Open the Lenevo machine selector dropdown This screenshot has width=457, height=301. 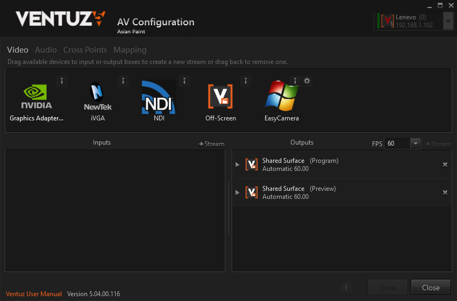[x=448, y=21]
